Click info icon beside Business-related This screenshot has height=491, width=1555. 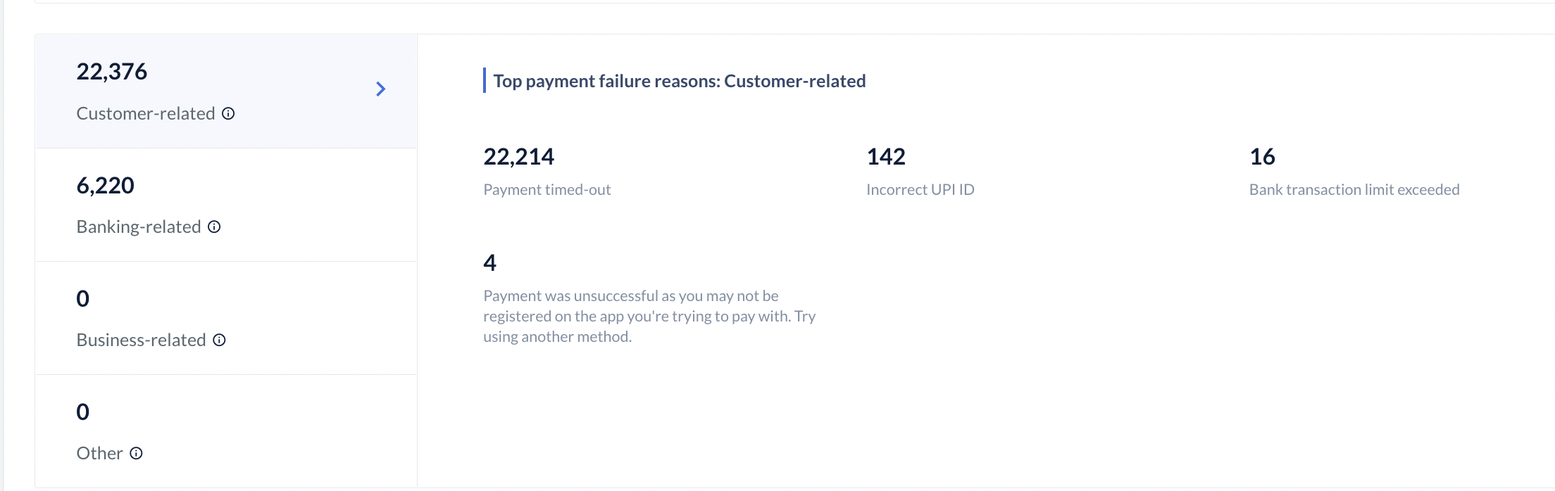click(x=219, y=340)
